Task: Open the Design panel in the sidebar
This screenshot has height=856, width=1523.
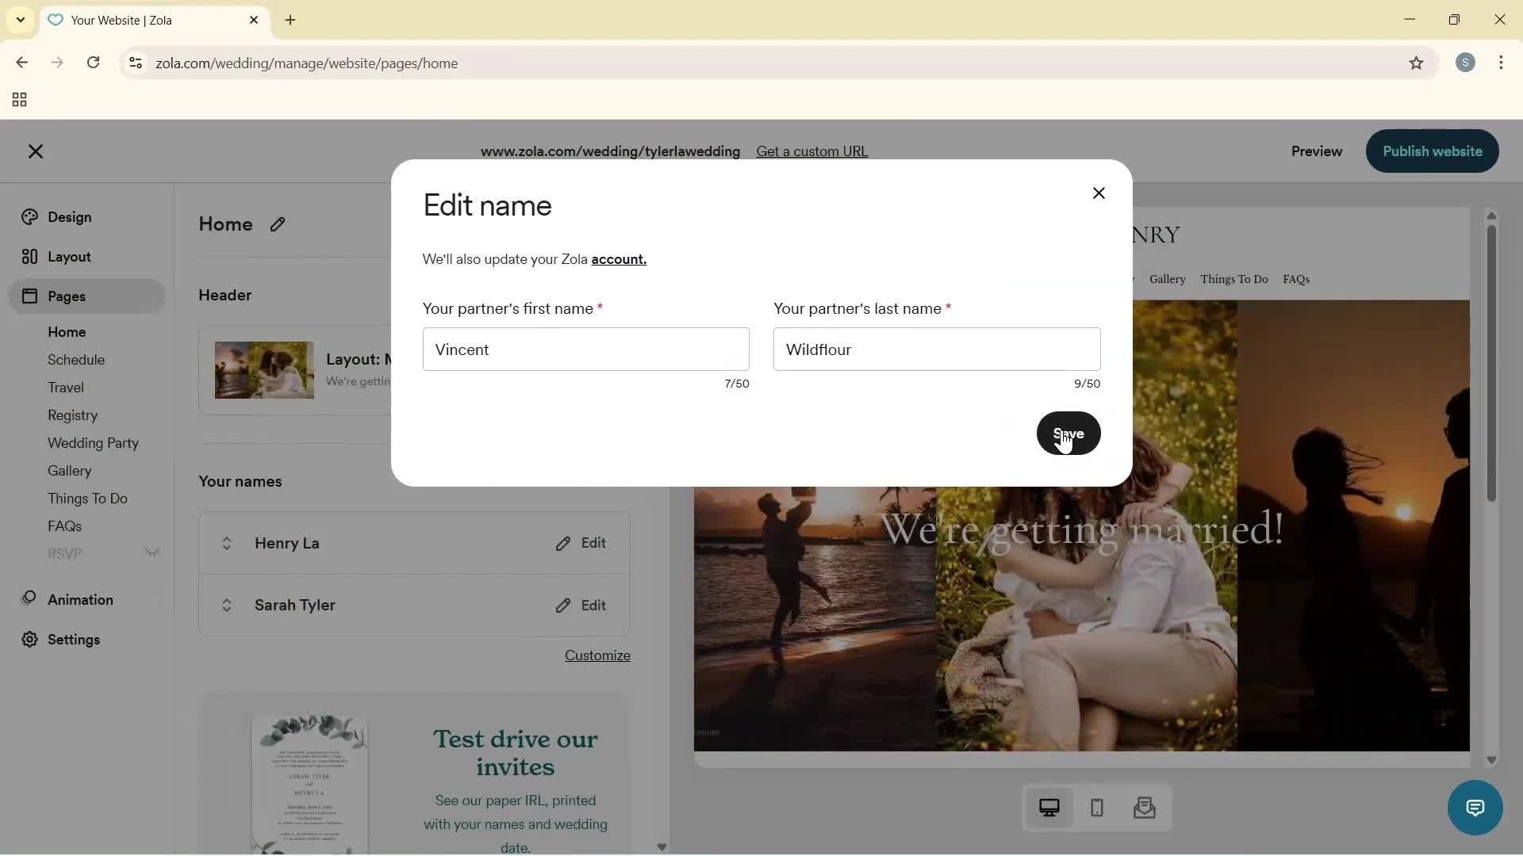Action: coord(29,216)
